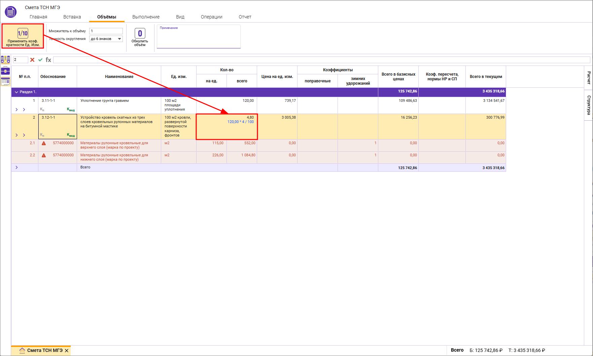
Task: Open the Операции ribbon tab
Action: coord(211,17)
